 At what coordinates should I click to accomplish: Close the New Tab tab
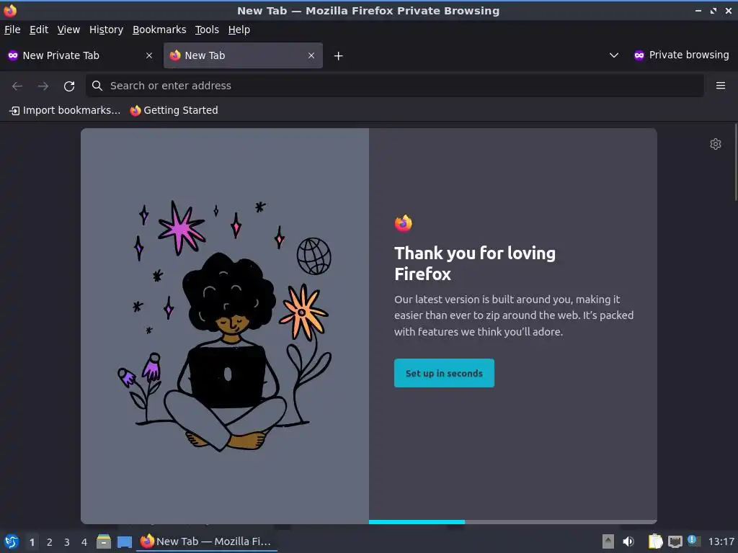(x=311, y=55)
